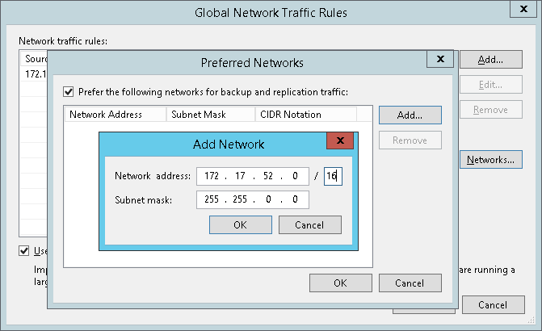The image size is (542, 331).
Task: Click first subnet mask octet field
Action: (x=212, y=199)
